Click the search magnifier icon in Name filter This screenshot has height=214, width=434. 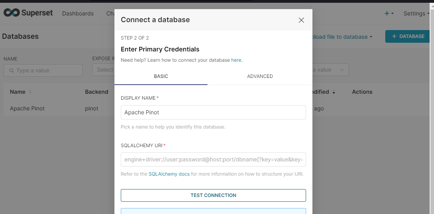click(11, 70)
